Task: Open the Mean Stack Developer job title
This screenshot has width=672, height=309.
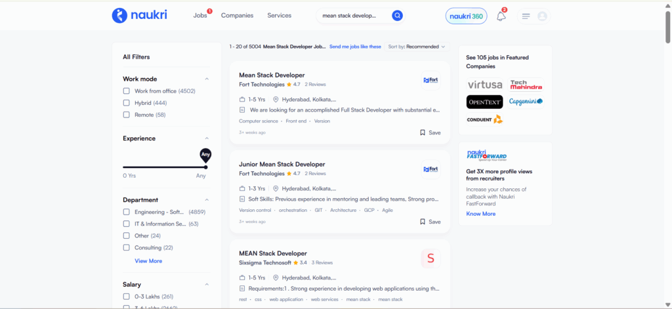Action: point(272,75)
